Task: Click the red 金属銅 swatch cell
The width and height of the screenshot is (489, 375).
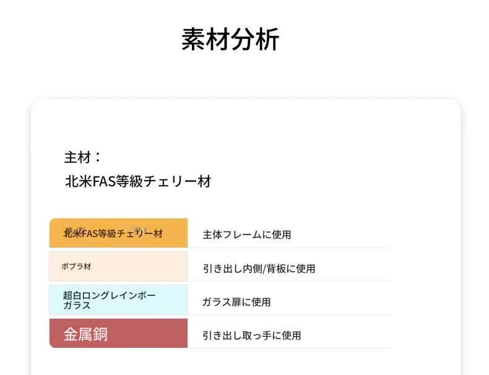Action: pyautogui.click(x=118, y=333)
